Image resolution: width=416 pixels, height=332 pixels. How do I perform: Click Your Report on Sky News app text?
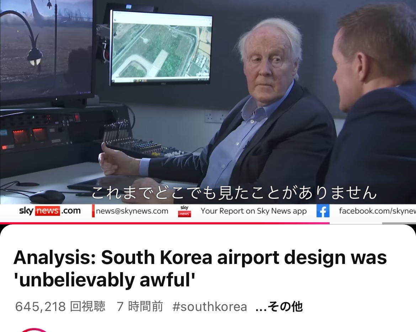coord(254,211)
